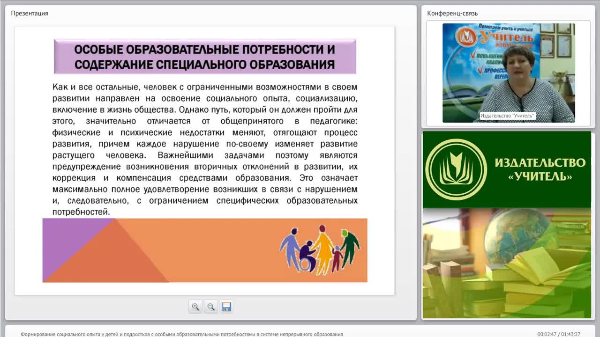The image size is (600, 337).
Task: Click the Издательство "Учитель" caption on the video
Action: pyautogui.click(x=507, y=116)
